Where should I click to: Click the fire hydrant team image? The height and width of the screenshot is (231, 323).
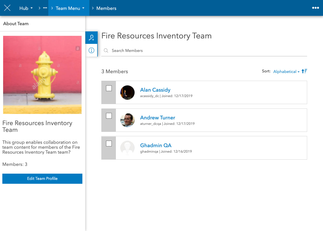tap(42, 75)
